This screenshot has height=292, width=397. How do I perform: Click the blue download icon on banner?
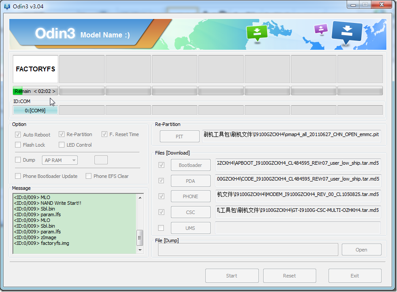(347, 32)
